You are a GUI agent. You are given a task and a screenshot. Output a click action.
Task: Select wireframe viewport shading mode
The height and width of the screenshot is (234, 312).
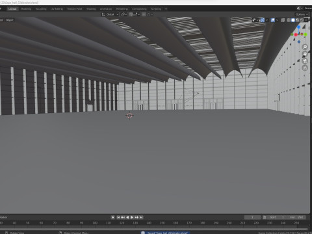click(289, 20)
